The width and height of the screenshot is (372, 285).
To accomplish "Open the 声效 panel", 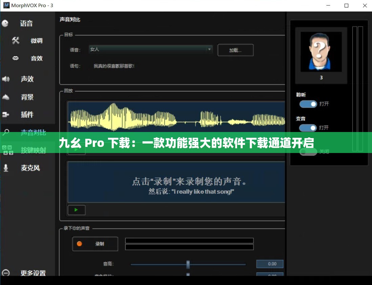I will coord(6,79).
